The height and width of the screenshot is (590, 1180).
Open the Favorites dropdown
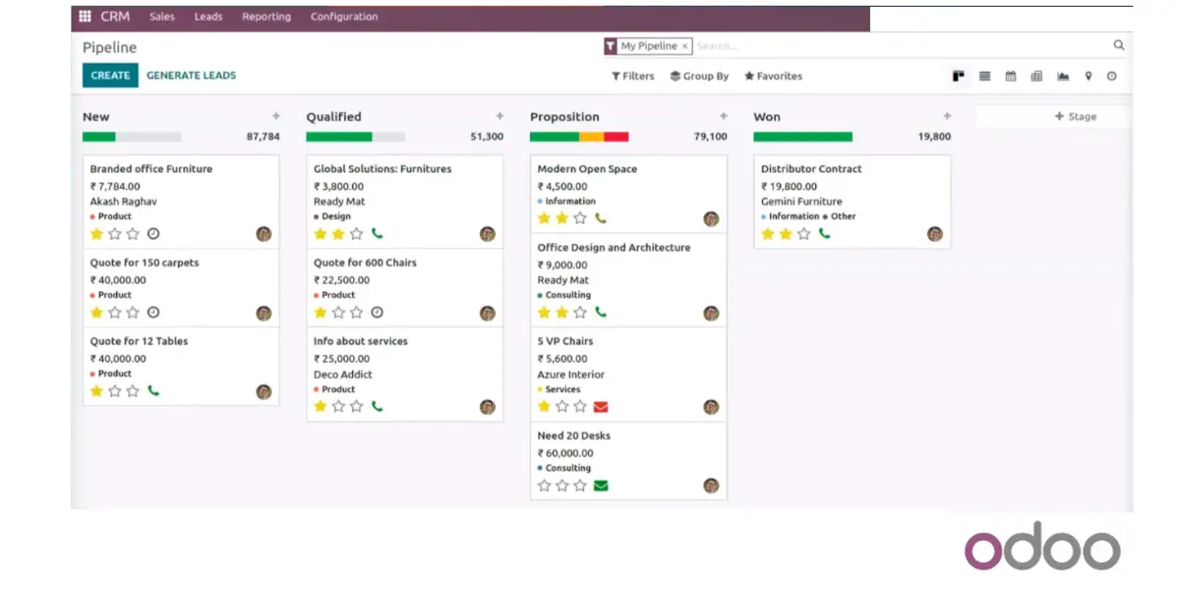point(774,76)
